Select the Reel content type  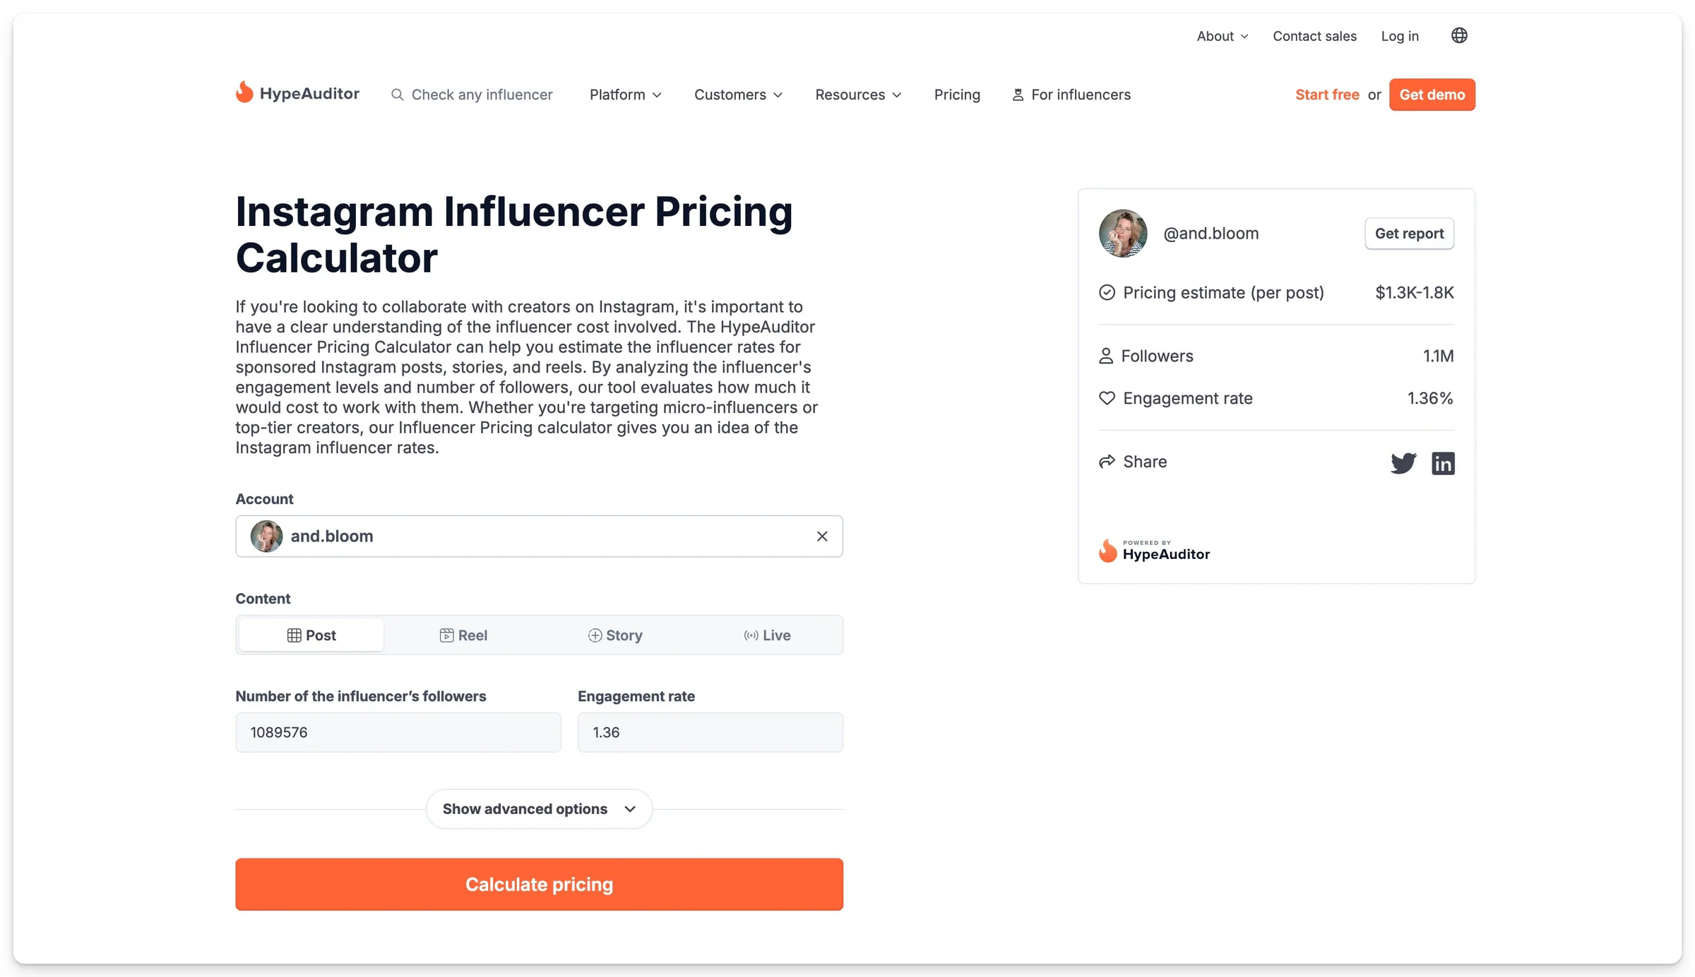[x=463, y=635]
